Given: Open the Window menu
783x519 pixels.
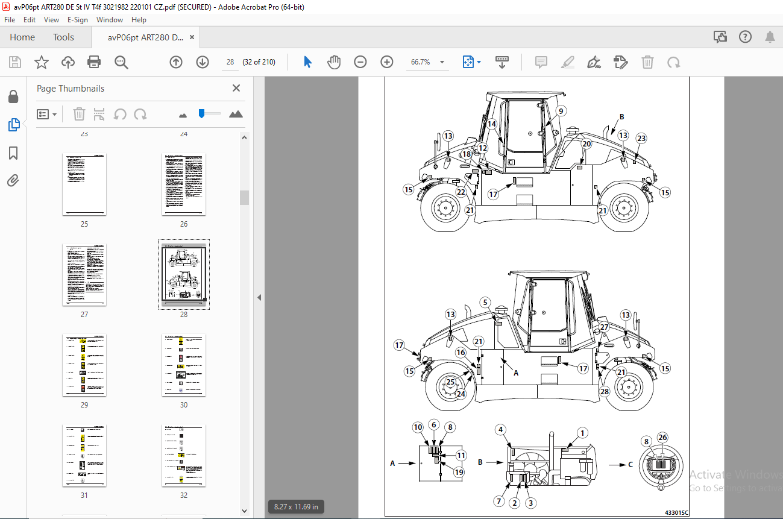Looking at the screenshot, I should click(110, 20).
